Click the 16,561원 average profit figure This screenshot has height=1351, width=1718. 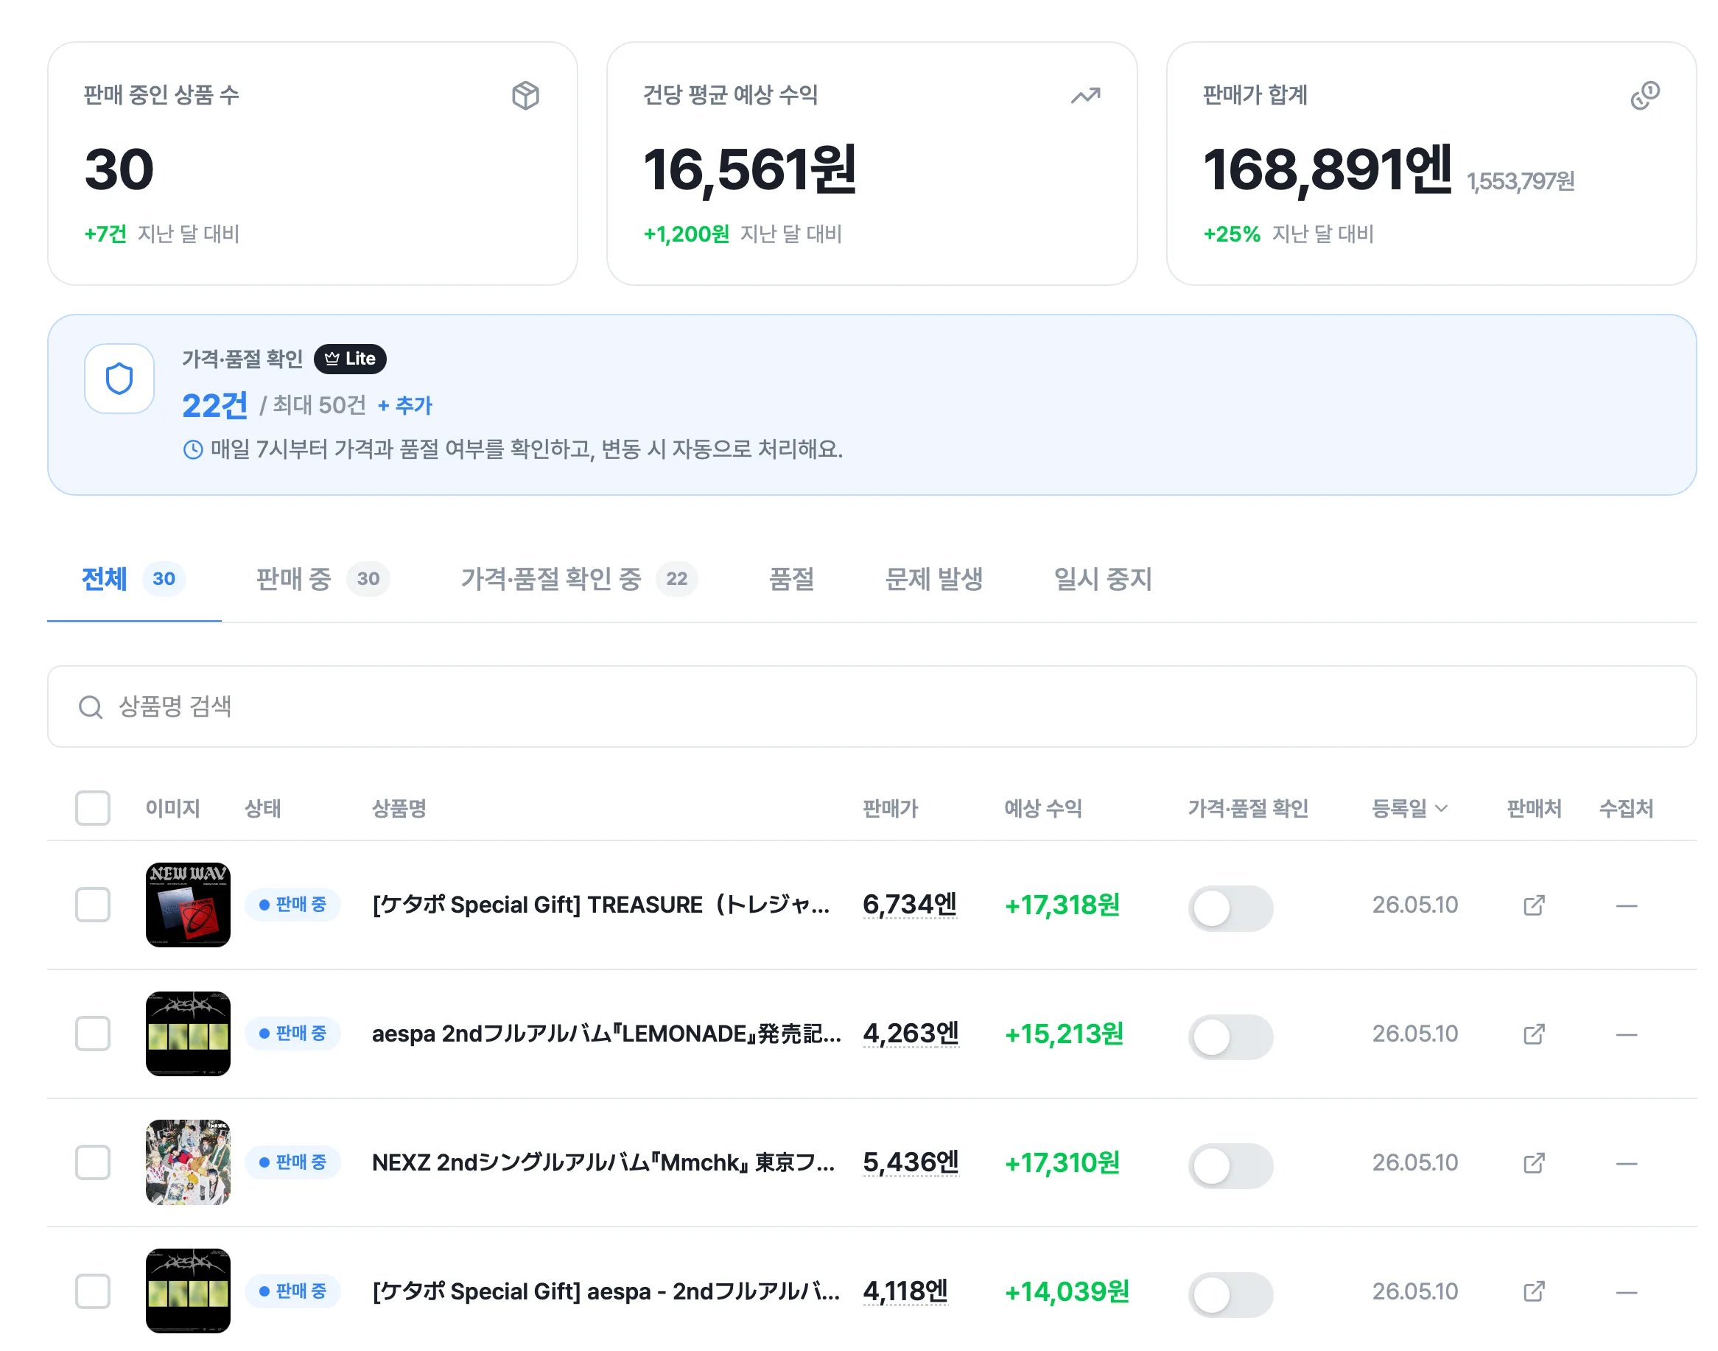coord(750,169)
